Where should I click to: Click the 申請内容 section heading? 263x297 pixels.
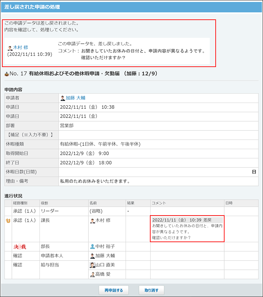coord(13,90)
